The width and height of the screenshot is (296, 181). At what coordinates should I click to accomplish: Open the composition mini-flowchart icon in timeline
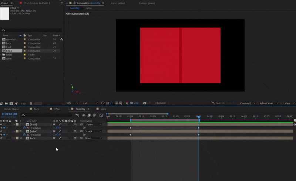point(77,115)
